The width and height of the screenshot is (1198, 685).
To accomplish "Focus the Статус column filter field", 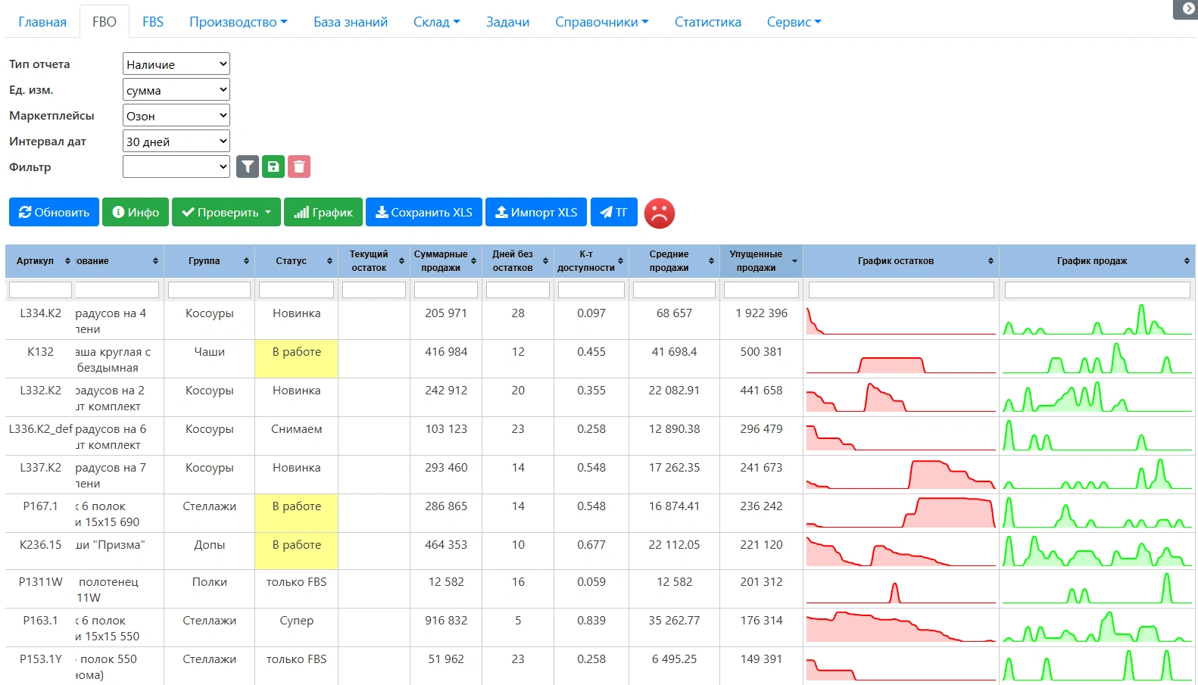I will click(296, 290).
